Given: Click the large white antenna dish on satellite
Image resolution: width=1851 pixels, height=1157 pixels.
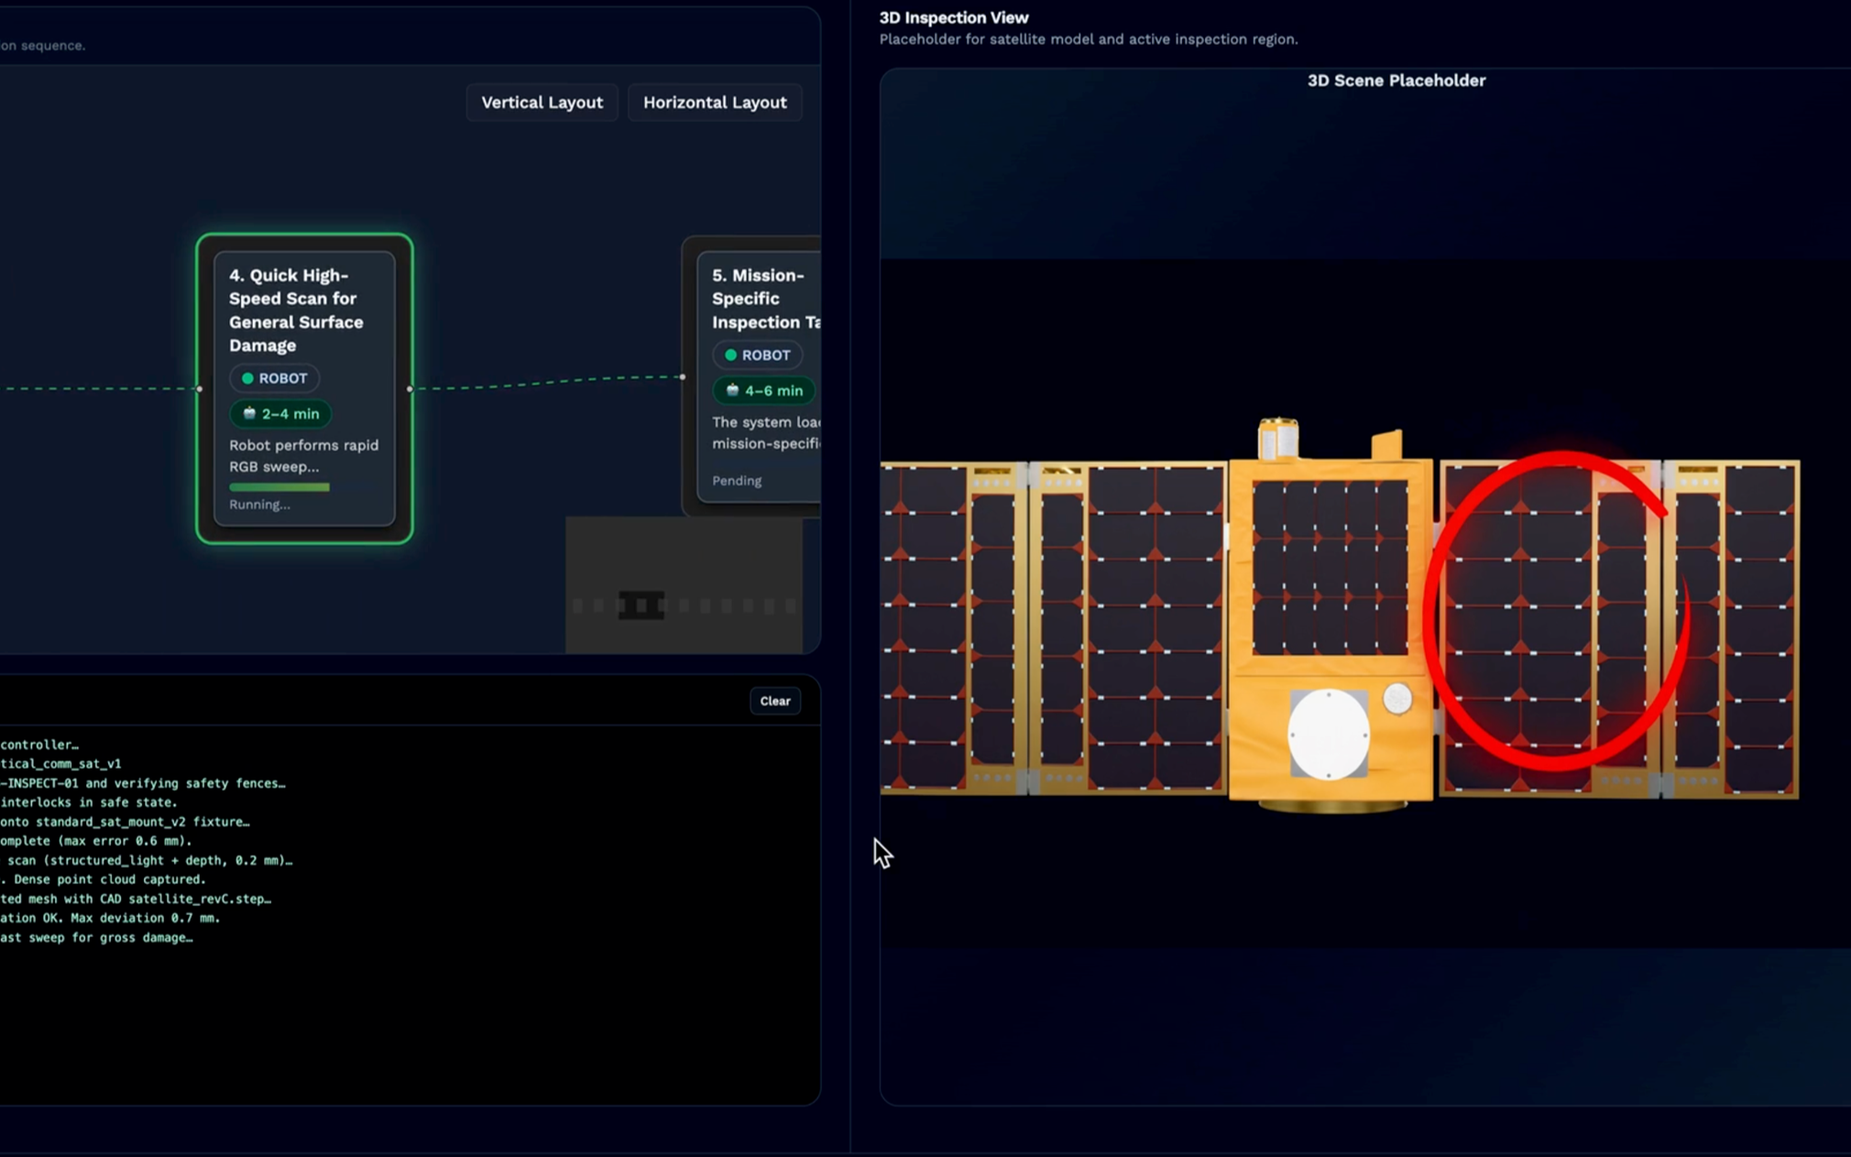Looking at the screenshot, I should (x=1329, y=735).
